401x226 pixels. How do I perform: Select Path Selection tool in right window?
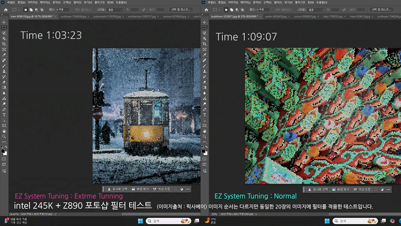point(204,120)
